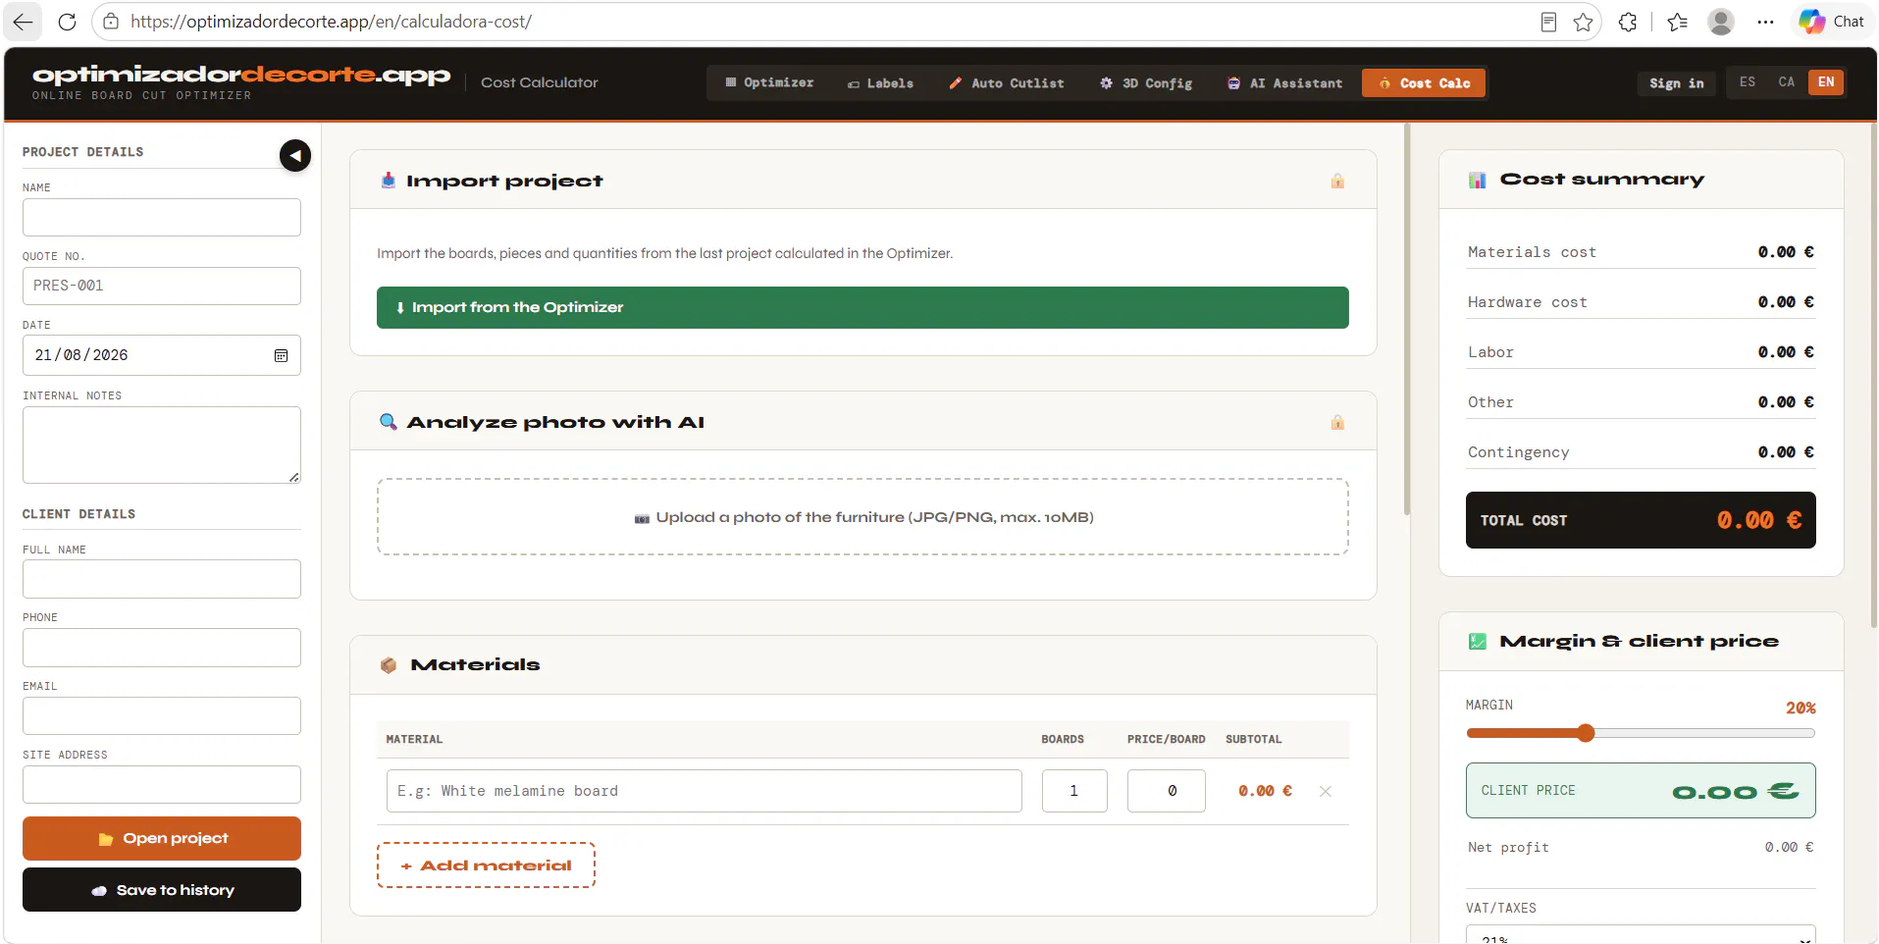The image size is (1879, 944).
Task: Focus the Site Address field
Action: (x=162, y=785)
